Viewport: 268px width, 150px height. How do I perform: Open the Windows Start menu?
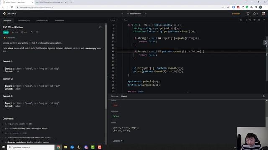(x=3, y=147)
